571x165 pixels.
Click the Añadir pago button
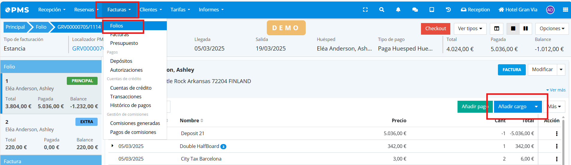click(474, 107)
